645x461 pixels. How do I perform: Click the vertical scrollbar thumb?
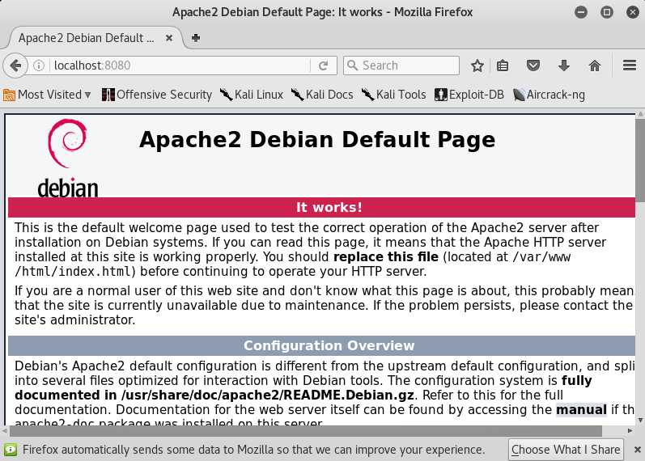[x=639, y=159]
